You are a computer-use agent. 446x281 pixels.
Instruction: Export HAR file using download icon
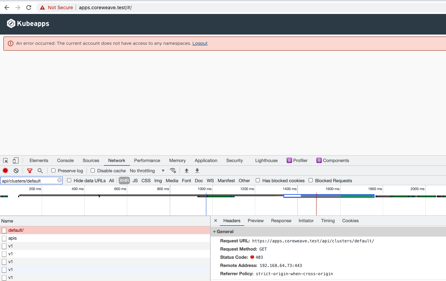[197, 170]
